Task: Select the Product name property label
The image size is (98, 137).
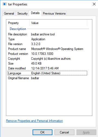Action: pyautogui.click(x=17, y=49)
